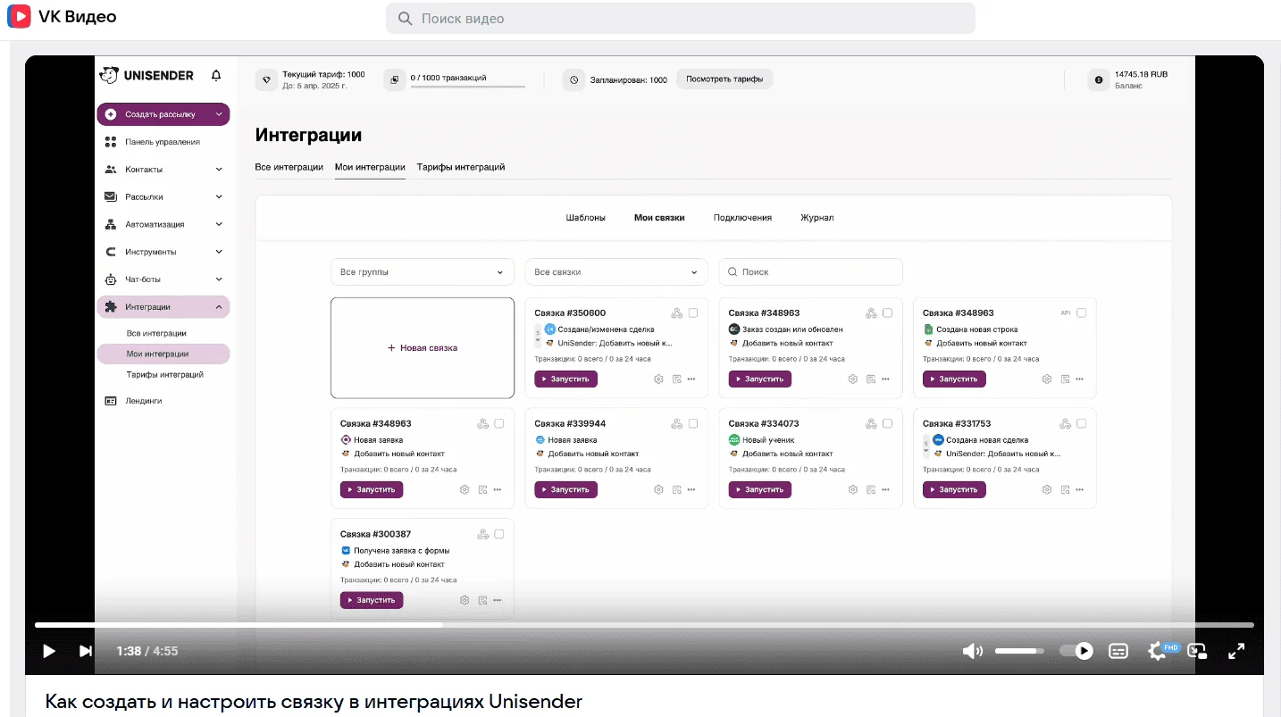Toggle video subtitles icon

pyautogui.click(x=1118, y=651)
